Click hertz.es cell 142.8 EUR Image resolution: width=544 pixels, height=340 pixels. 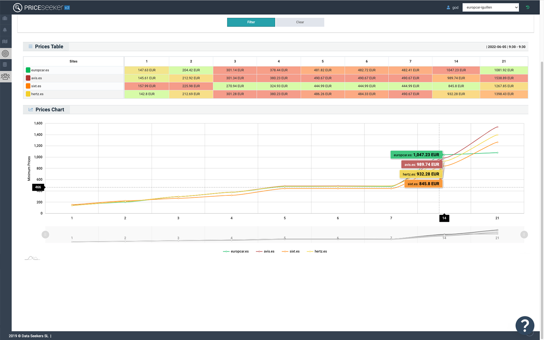147,94
